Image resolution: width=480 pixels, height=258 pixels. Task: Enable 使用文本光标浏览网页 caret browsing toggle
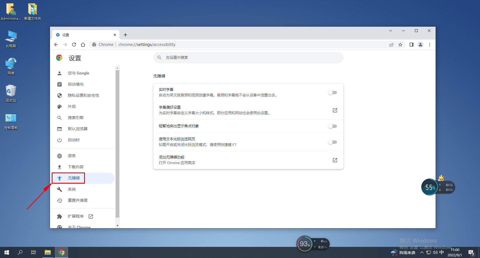pyautogui.click(x=332, y=142)
